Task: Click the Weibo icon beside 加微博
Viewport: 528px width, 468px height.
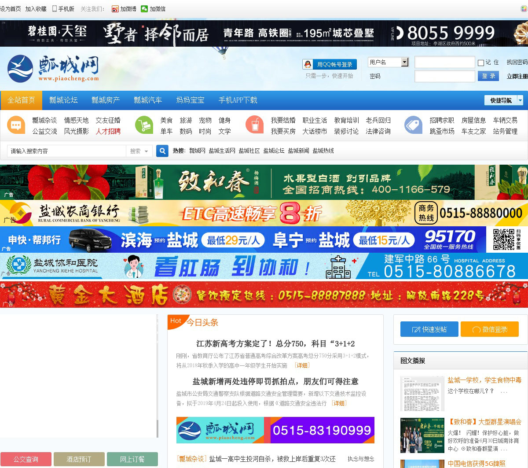Action: tap(115, 9)
